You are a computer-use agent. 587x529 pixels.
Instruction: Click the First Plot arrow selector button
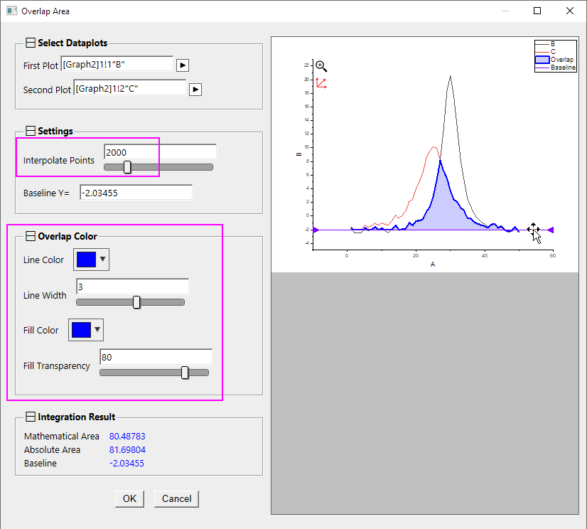tap(183, 65)
